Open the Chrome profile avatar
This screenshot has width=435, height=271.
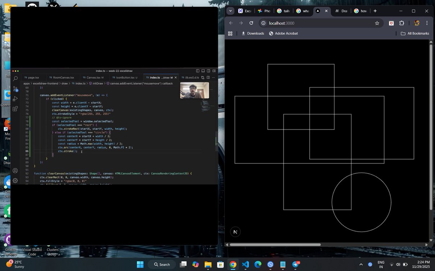coord(417,23)
